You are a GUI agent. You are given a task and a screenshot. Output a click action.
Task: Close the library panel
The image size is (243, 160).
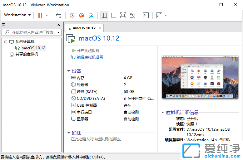59,25
